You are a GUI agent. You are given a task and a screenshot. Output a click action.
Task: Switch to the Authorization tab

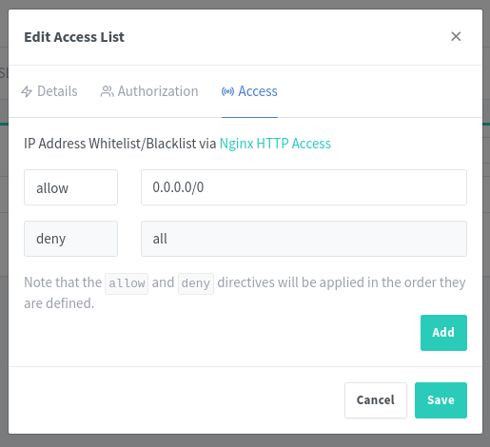pos(149,91)
